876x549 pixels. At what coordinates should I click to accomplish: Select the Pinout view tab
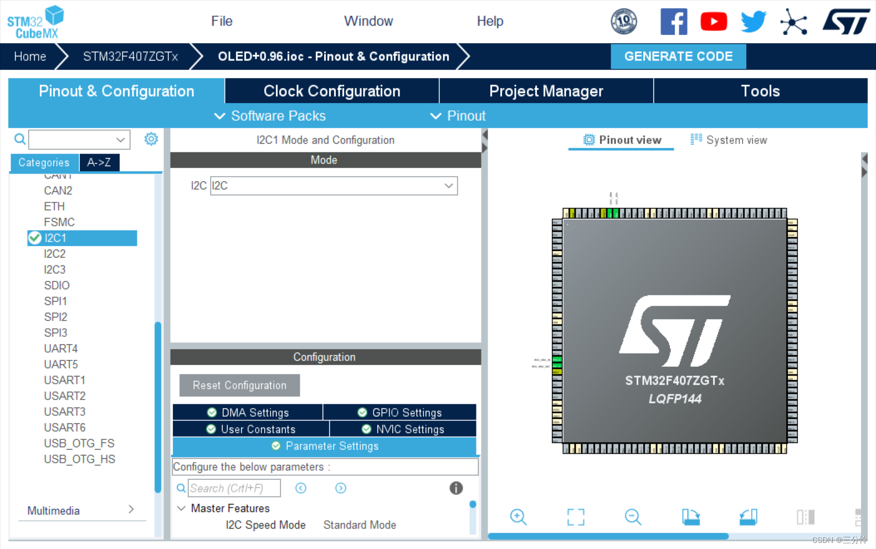[x=622, y=140]
